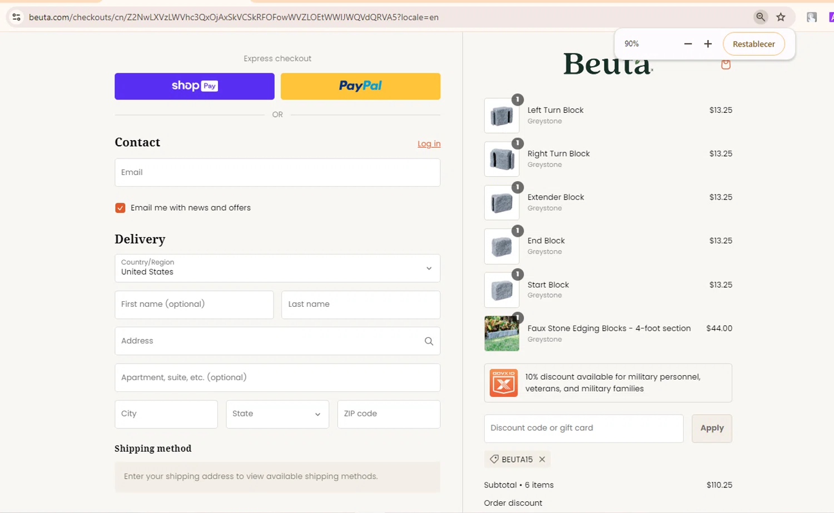834x513 pixels.
Task: Expand the State dropdown
Action: coord(277,414)
